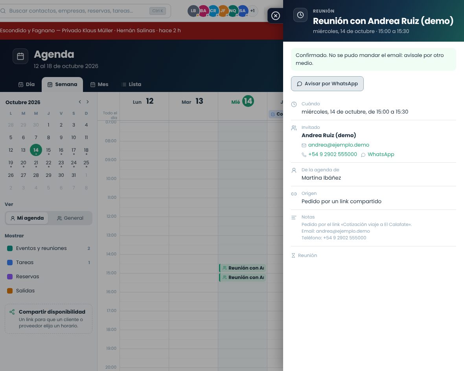Click the search magnifier icon

(x=3, y=11)
